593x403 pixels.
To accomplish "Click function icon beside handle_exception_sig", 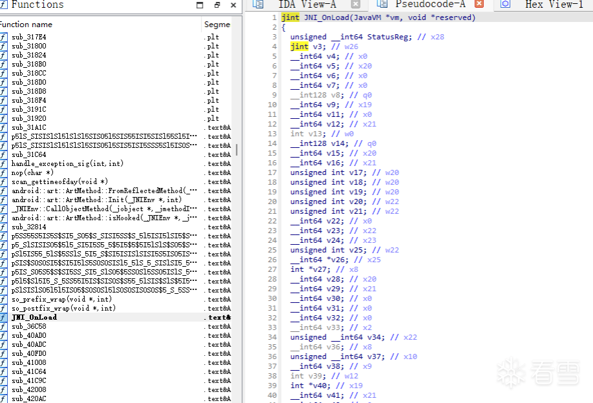I will 3,163.
